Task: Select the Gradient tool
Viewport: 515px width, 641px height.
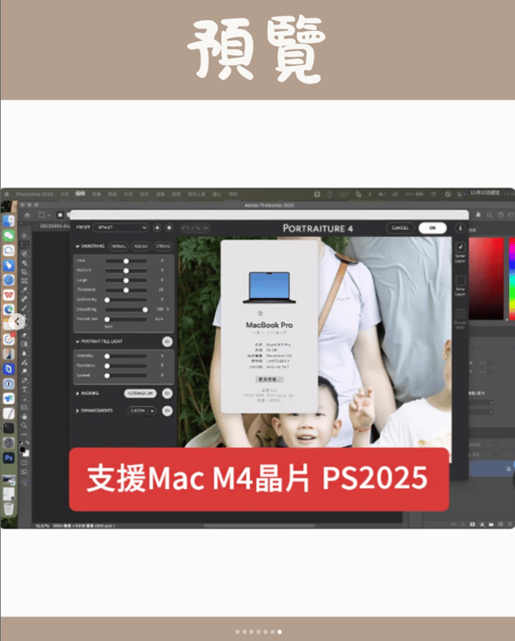Action: coord(24,344)
